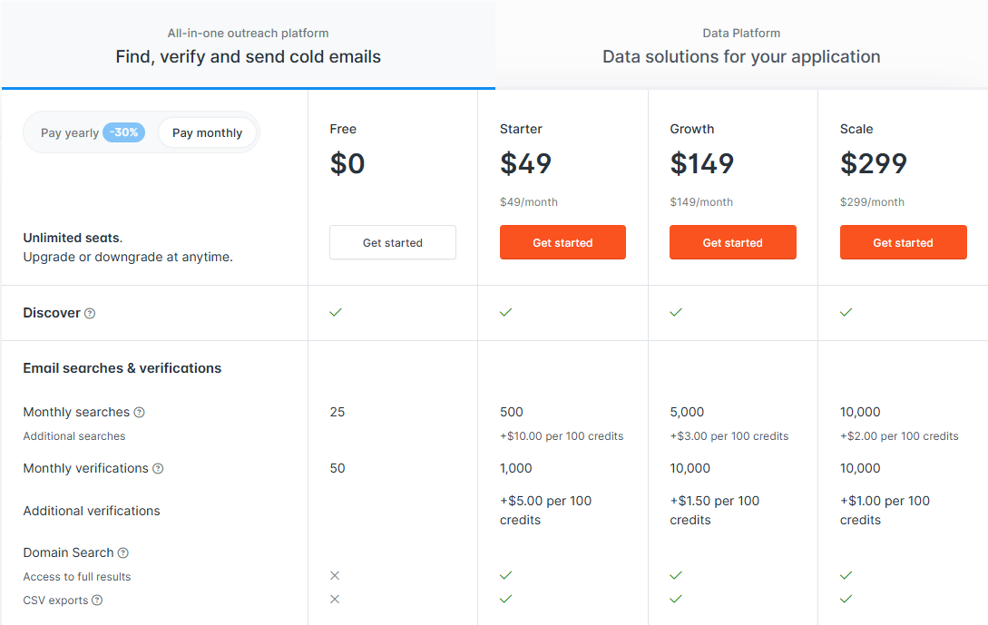This screenshot has width=988, height=625.
Task: Click the Growth column Discover checkmark
Action: tap(676, 312)
